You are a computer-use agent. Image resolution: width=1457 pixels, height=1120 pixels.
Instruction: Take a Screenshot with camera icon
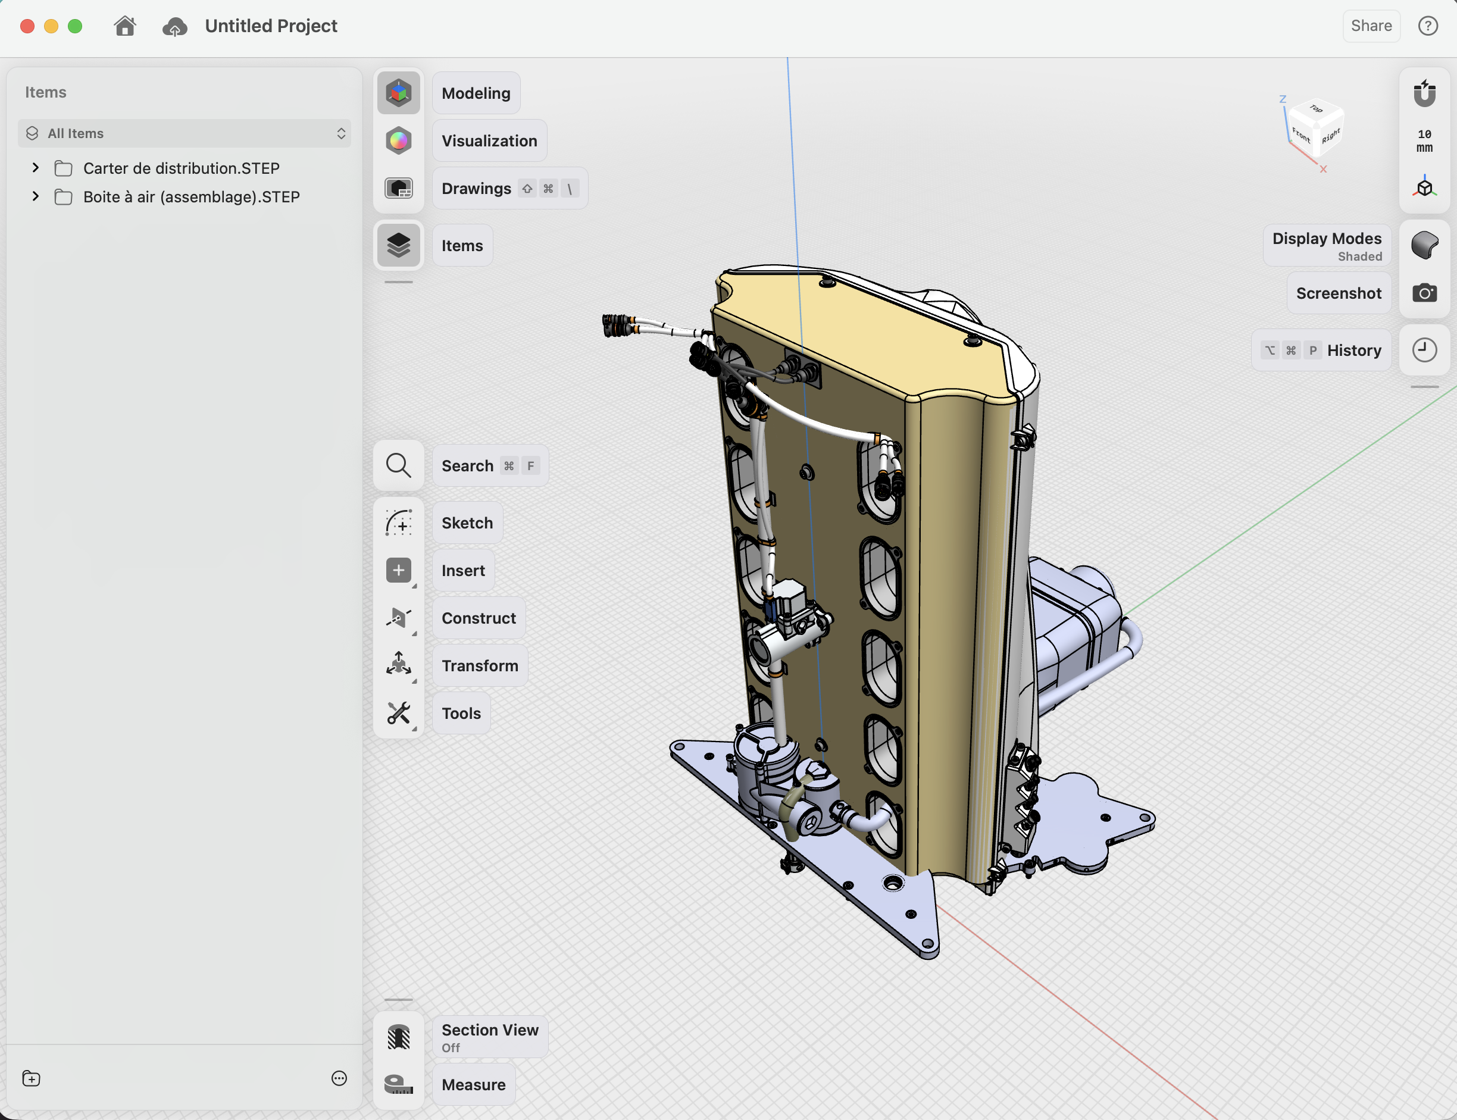(x=1424, y=293)
